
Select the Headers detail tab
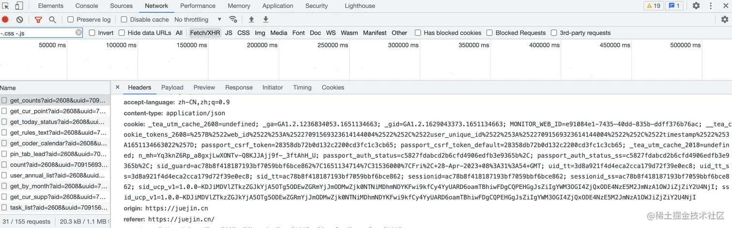point(139,87)
